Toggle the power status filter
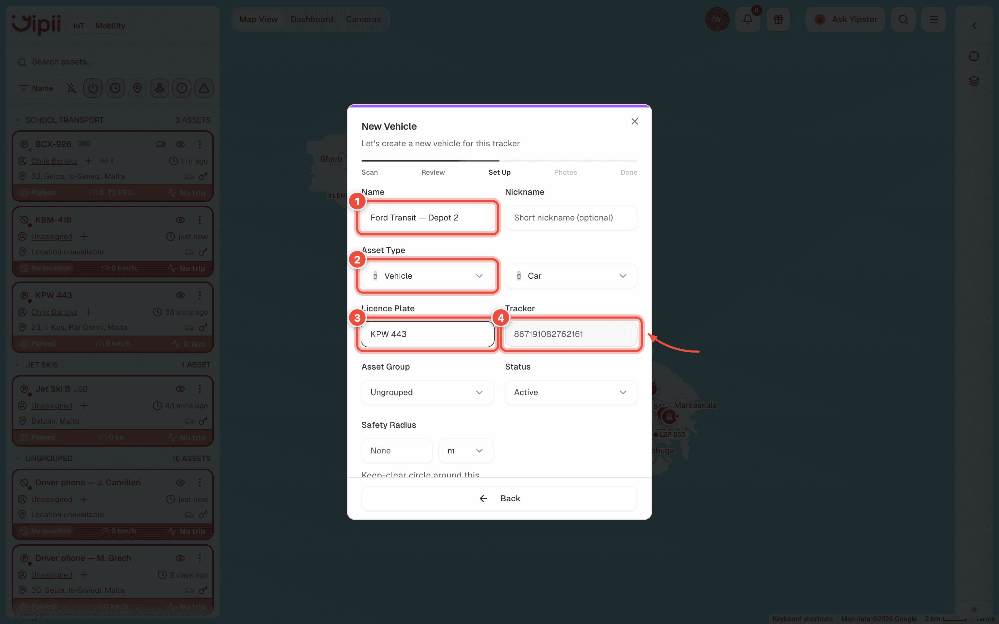This screenshot has height=624, width=999. click(x=93, y=88)
